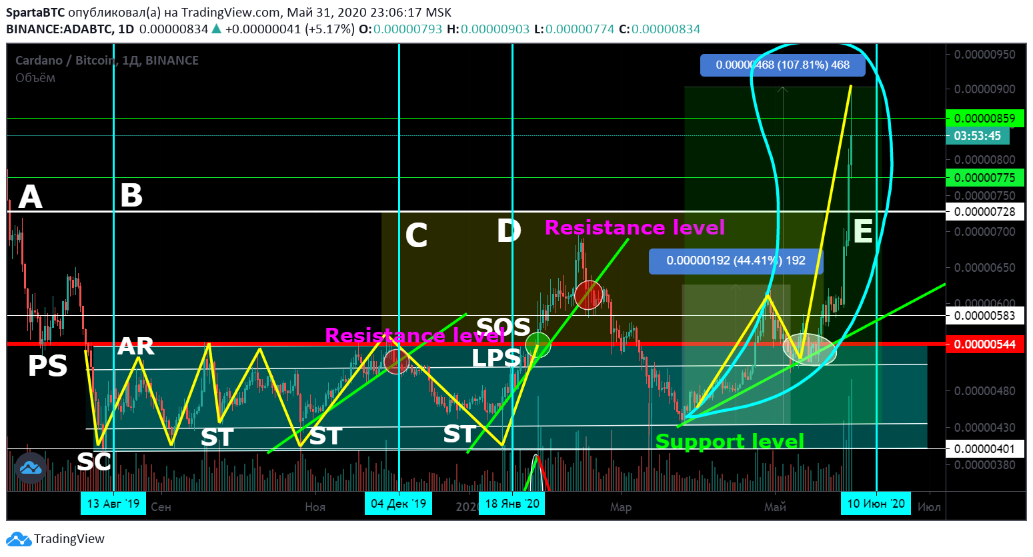Click the 18 Янв '20 date marker
This screenshot has width=1033, height=557.
click(x=512, y=504)
